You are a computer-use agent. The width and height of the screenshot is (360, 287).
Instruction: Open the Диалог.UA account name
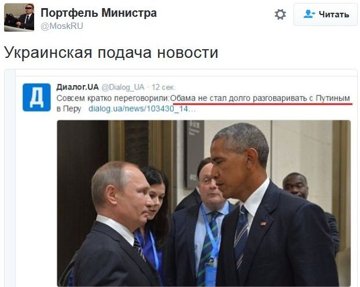(78, 87)
